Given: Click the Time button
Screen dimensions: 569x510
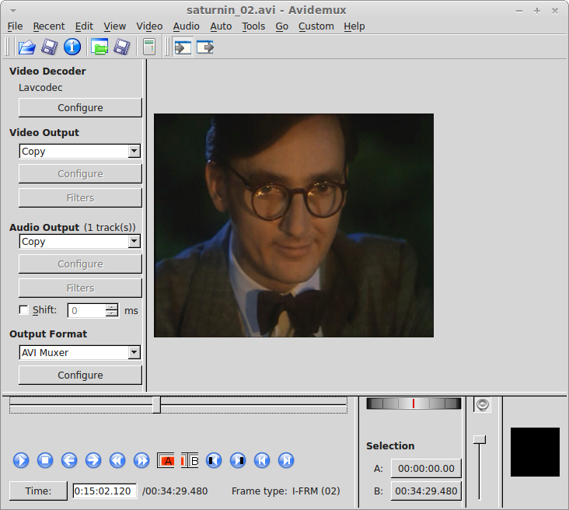Looking at the screenshot, I should 38,491.
